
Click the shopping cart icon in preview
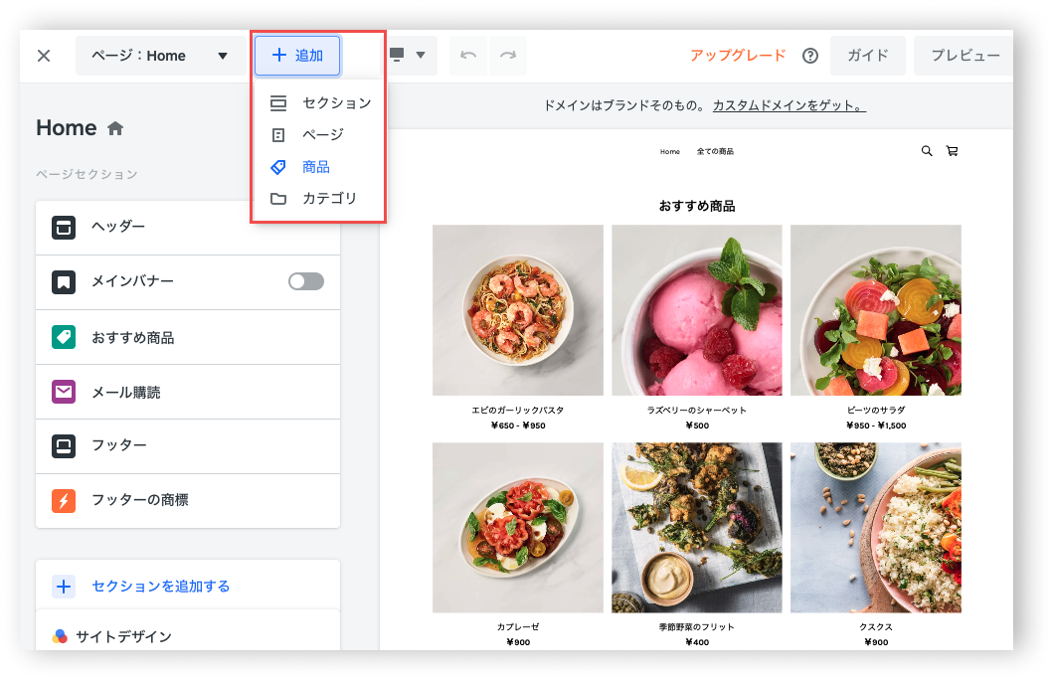(x=953, y=151)
